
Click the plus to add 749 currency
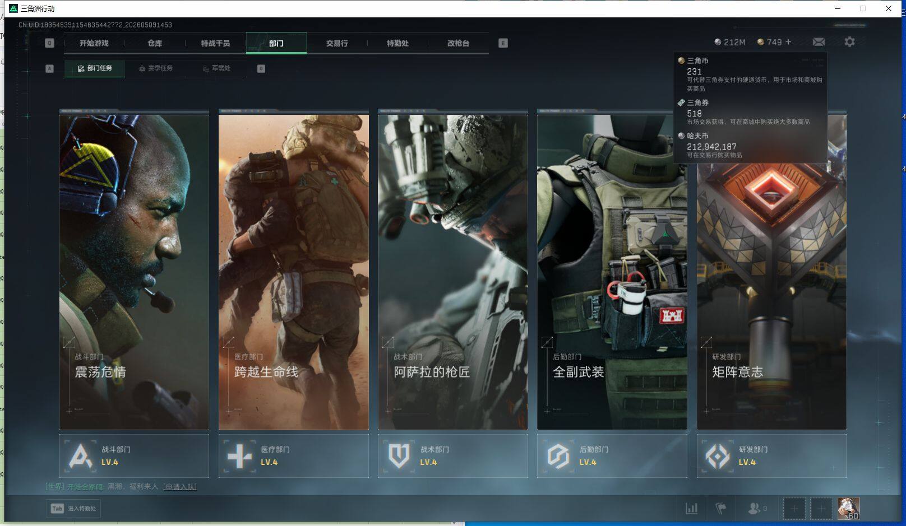pyautogui.click(x=788, y=42)
